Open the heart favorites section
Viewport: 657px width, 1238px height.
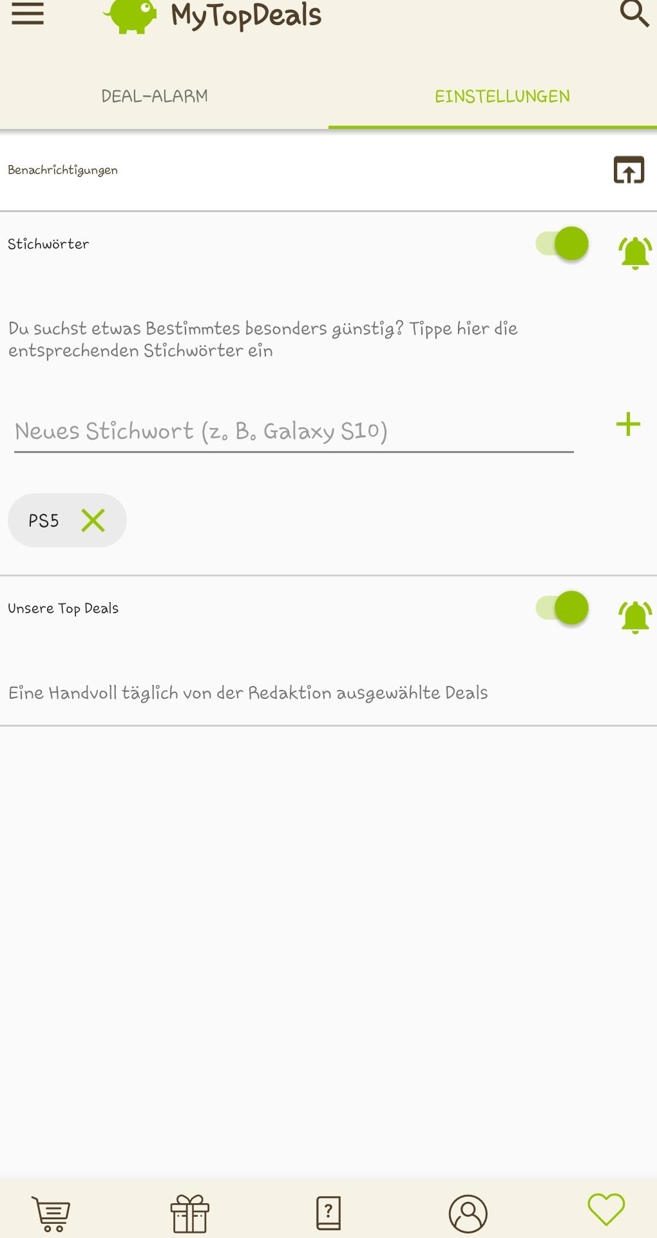tap(606, 1210)
